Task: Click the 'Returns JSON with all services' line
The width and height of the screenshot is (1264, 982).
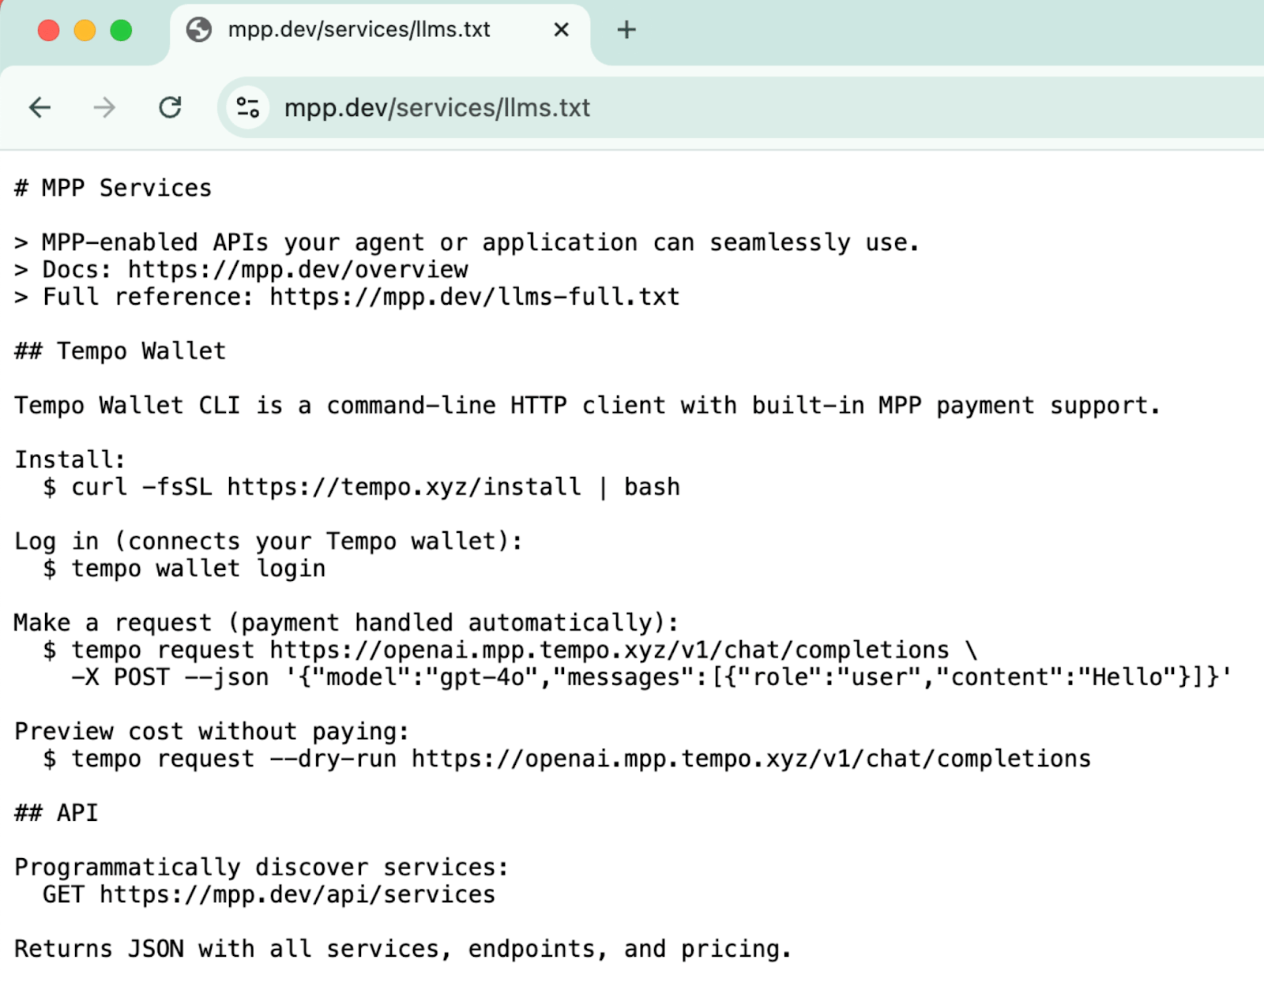Action: (403, 949)
